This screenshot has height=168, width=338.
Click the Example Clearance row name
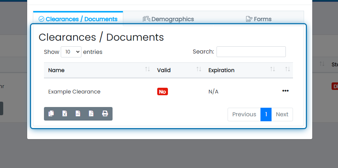74,92
